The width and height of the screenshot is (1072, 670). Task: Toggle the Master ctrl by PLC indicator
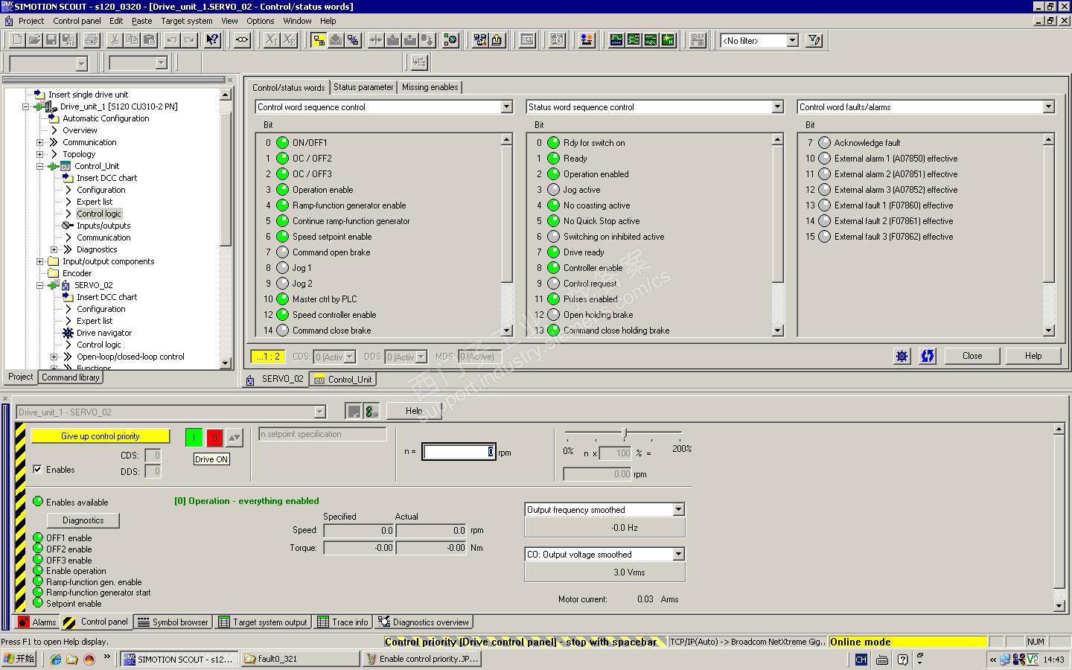pyautogui.click(x=282, y=299)
